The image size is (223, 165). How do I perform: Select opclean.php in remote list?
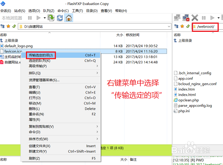tap(186, 100)
